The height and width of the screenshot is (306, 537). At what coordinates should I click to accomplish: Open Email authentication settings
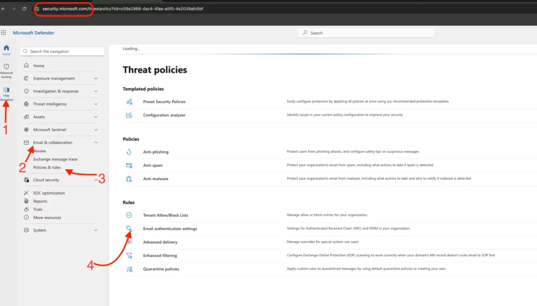pyautogui.click(x=170, y=228)
